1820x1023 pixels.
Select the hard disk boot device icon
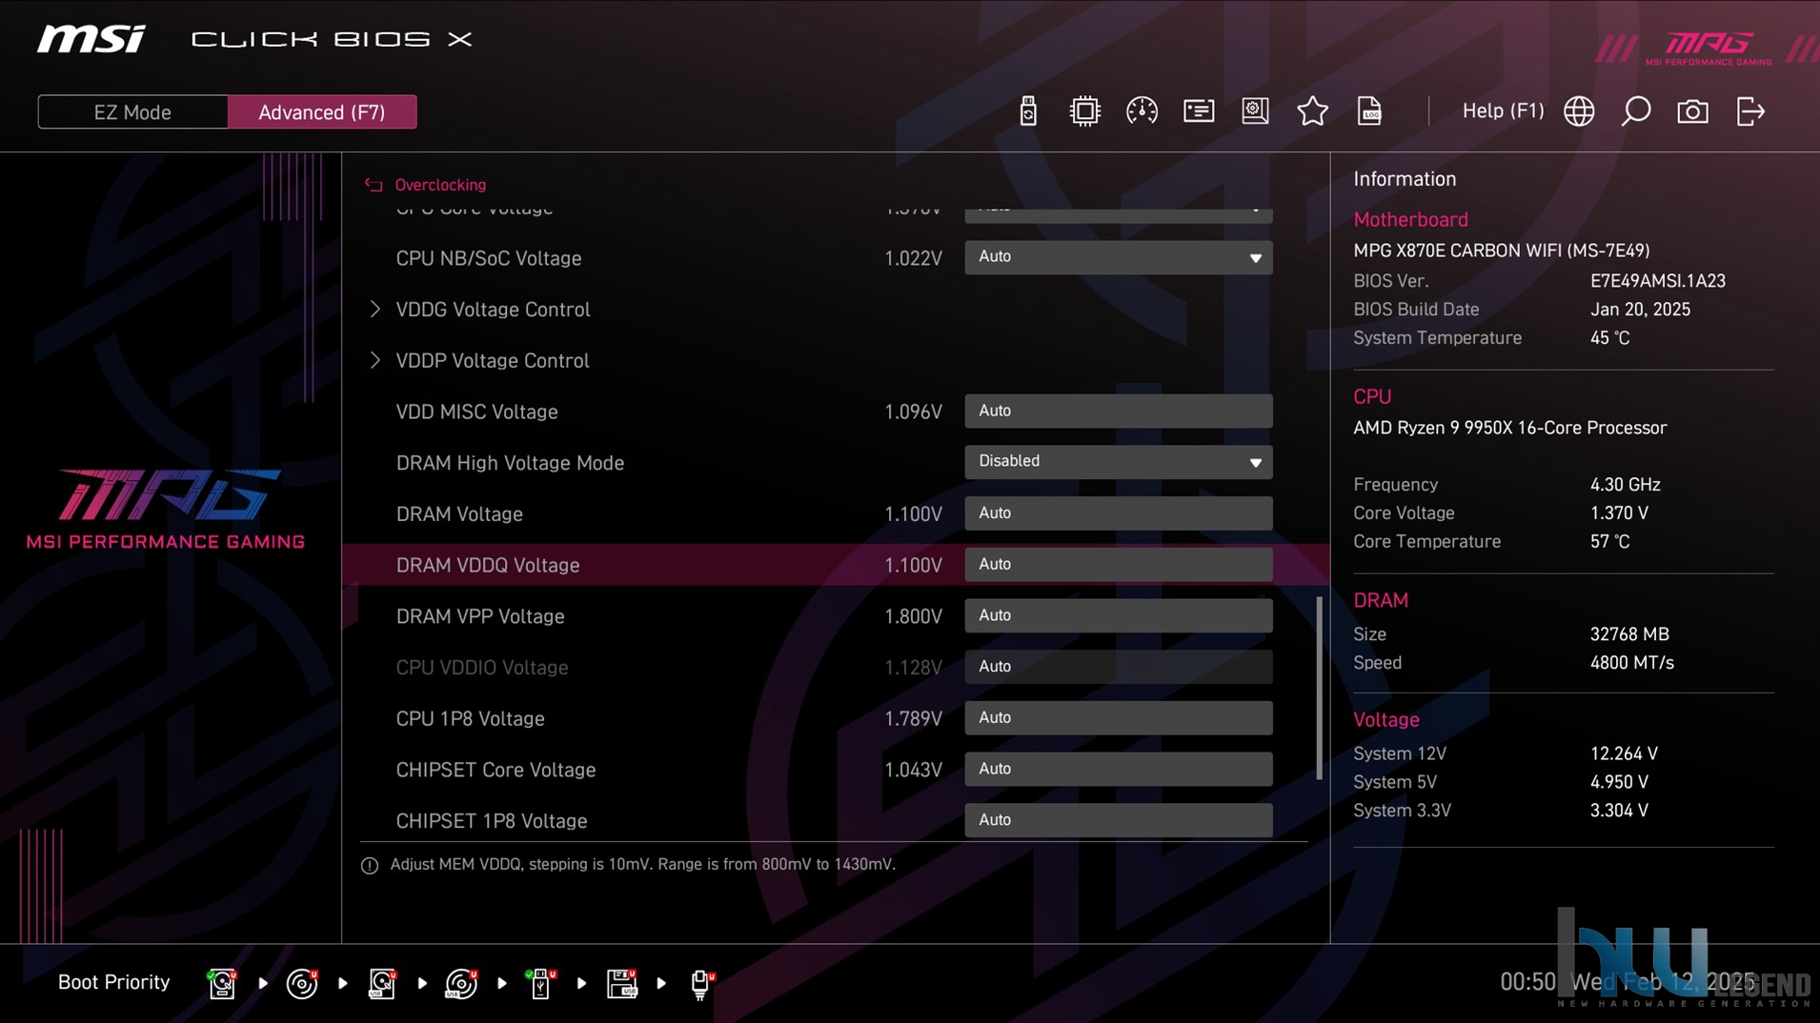(222, 983)
